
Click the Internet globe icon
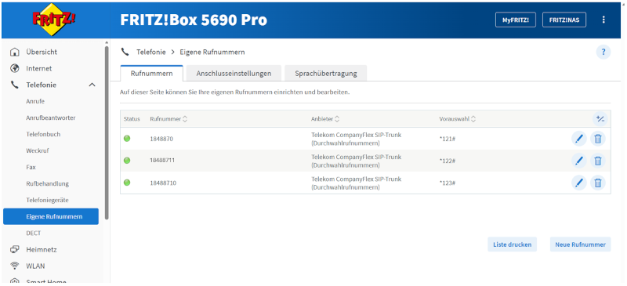[14, 68]
